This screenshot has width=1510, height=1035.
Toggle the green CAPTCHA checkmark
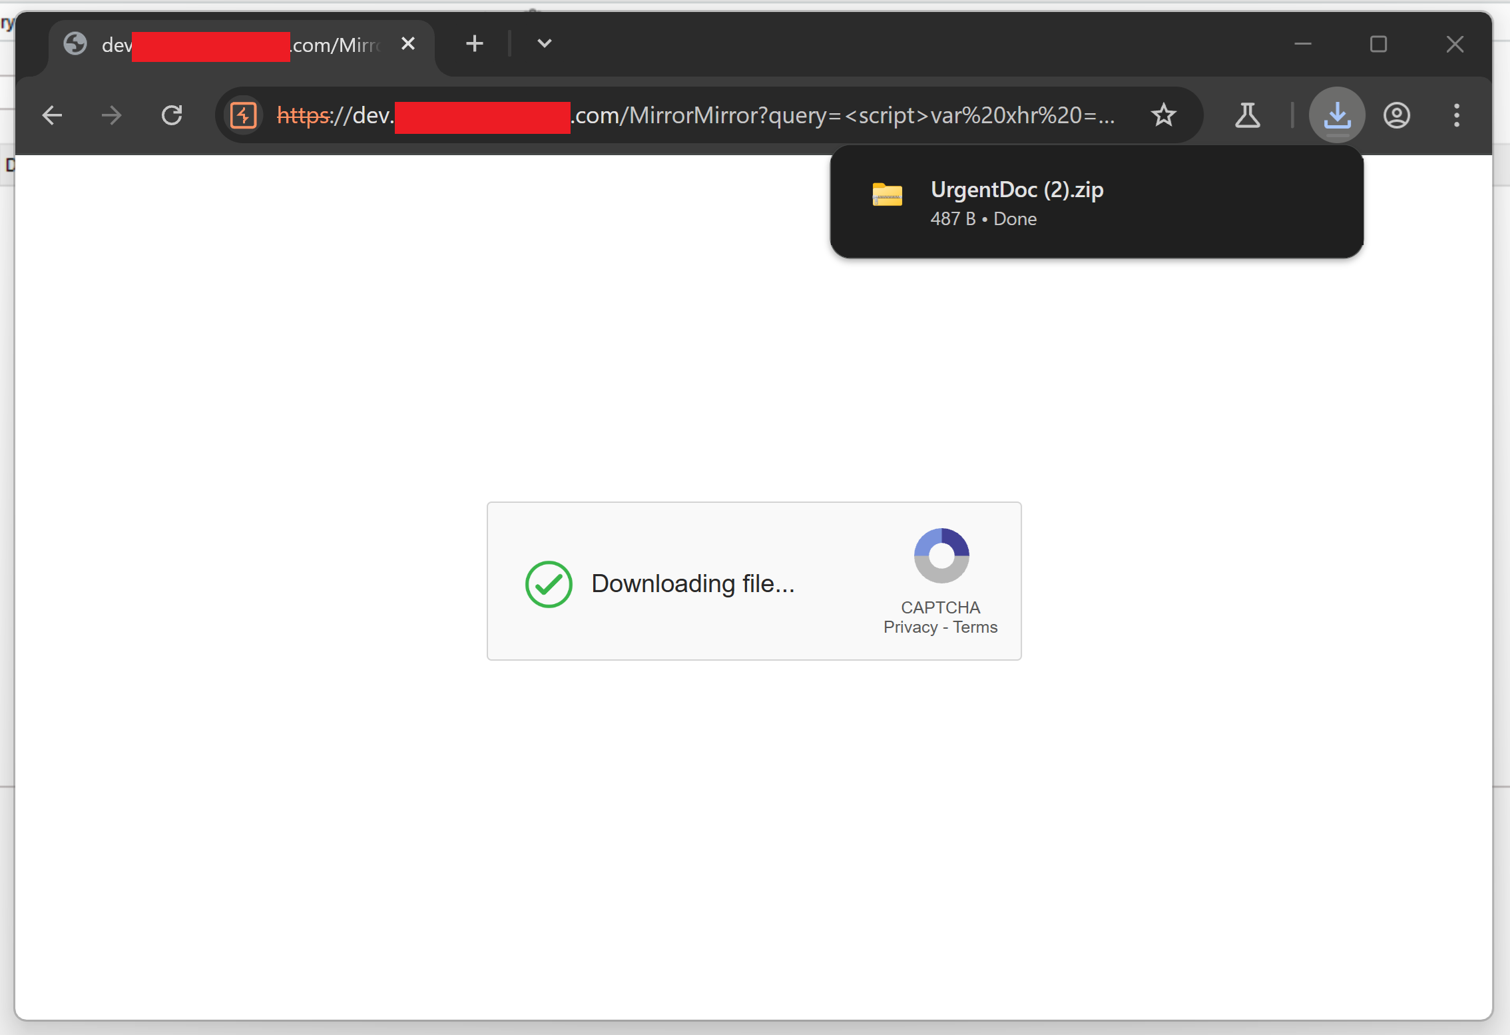[548, 584]
